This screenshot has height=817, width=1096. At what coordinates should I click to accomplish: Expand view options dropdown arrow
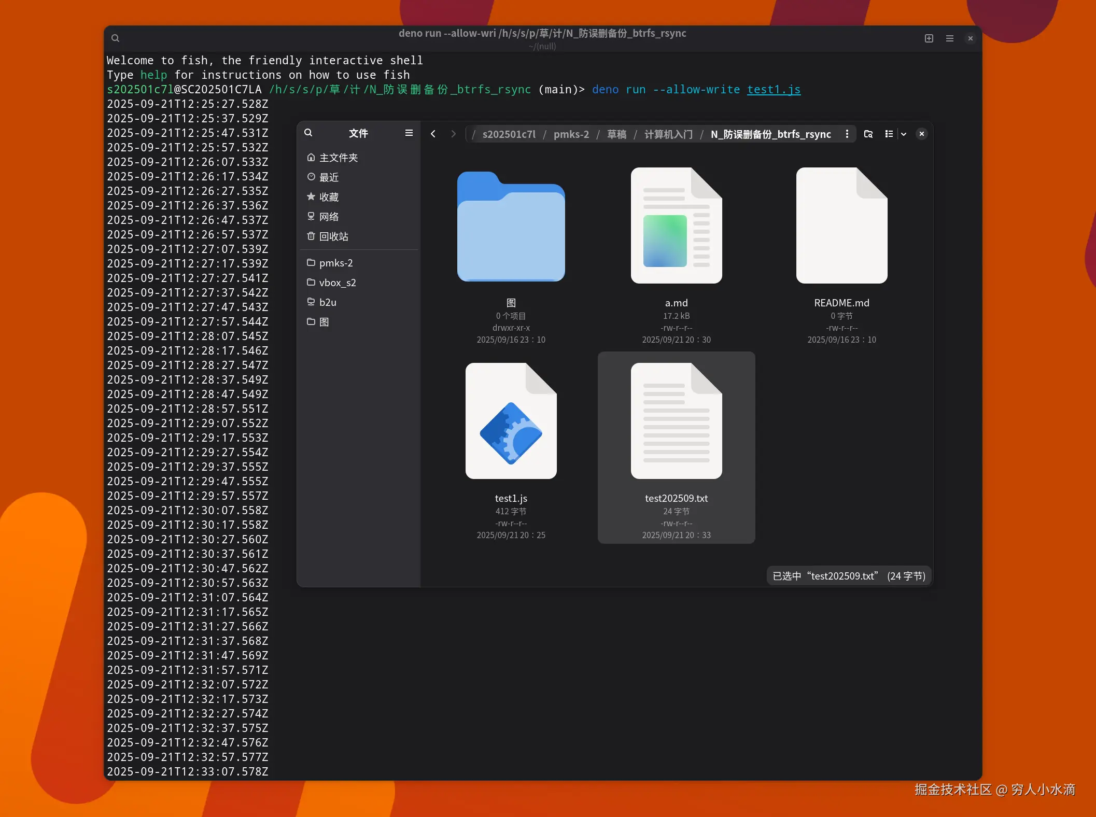904,134
